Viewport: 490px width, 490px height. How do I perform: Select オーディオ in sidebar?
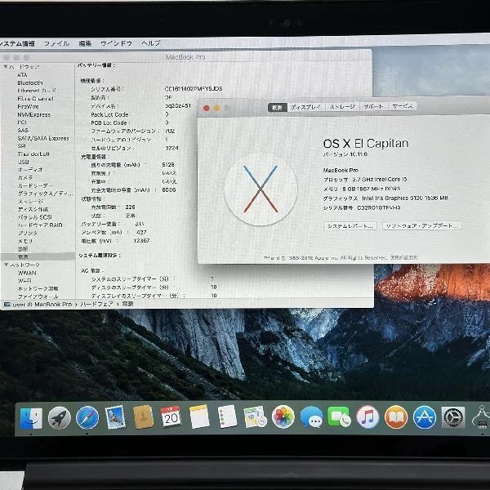(x=30, y=169)
